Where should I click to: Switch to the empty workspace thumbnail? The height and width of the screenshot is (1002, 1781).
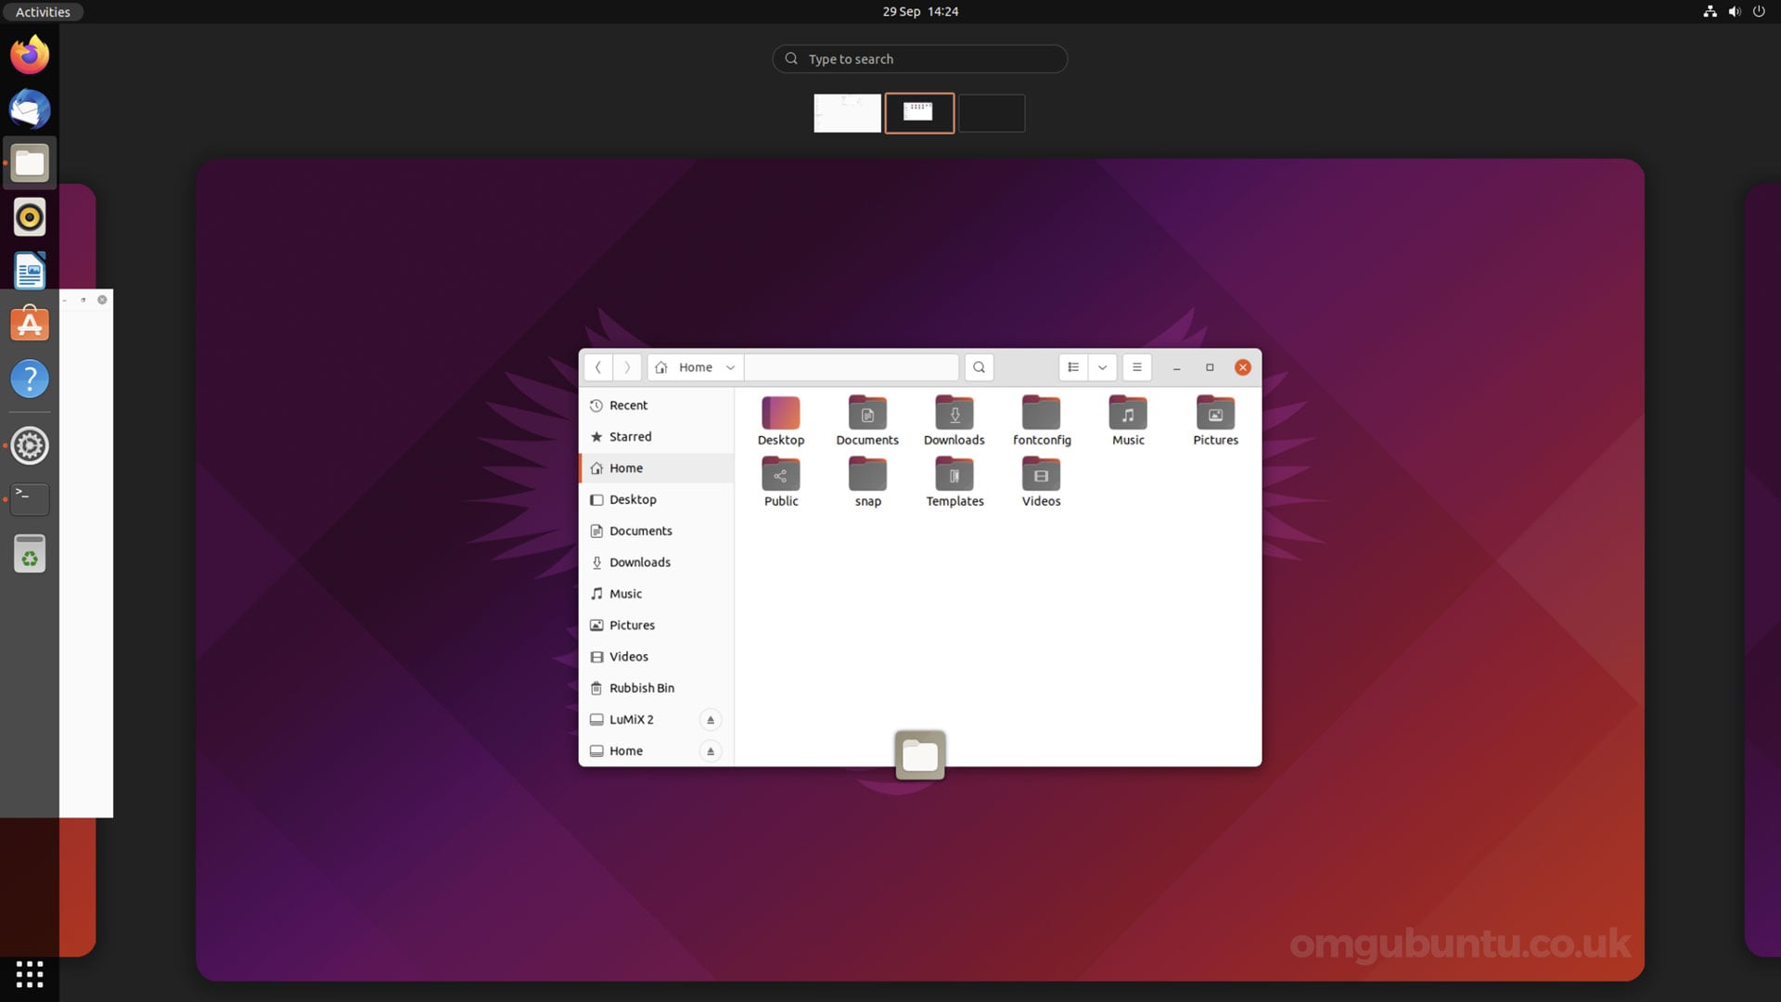click(991, 112)
